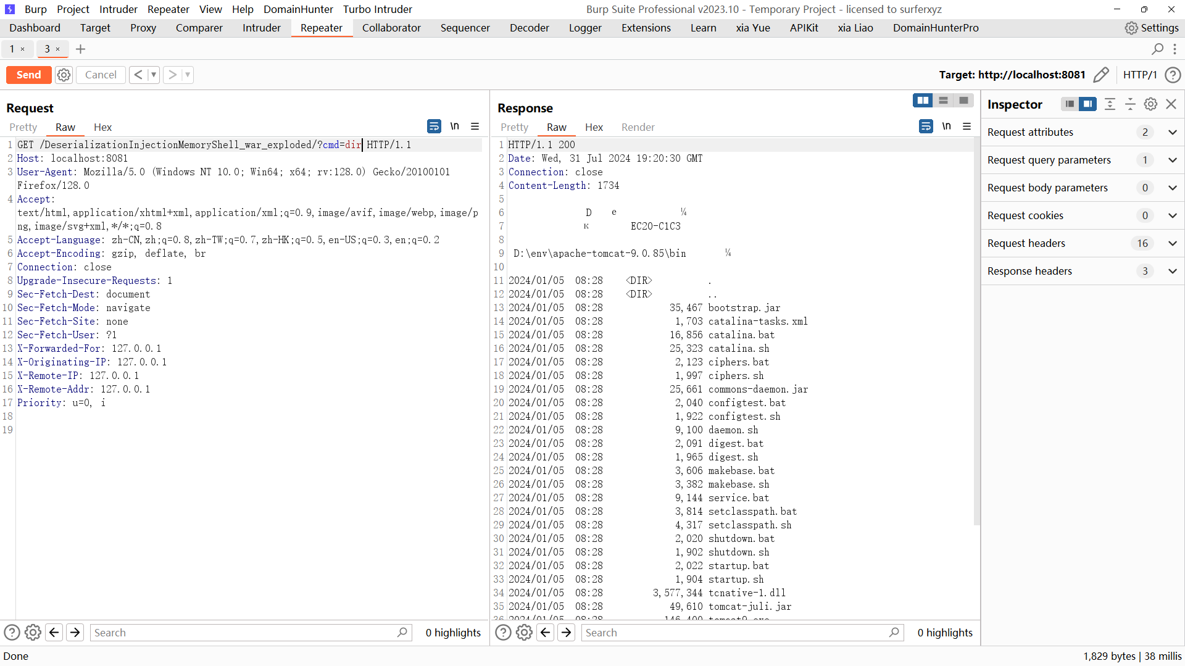
Task: Select side-by-side request/response layout
Action: point(923,101)
